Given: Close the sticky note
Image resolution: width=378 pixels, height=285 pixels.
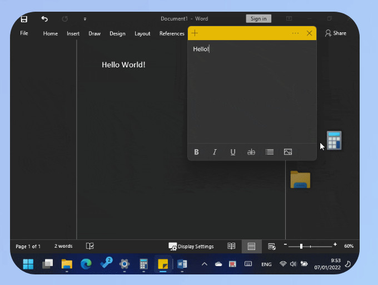Looking at the screenshot, I should coord(309,33).
